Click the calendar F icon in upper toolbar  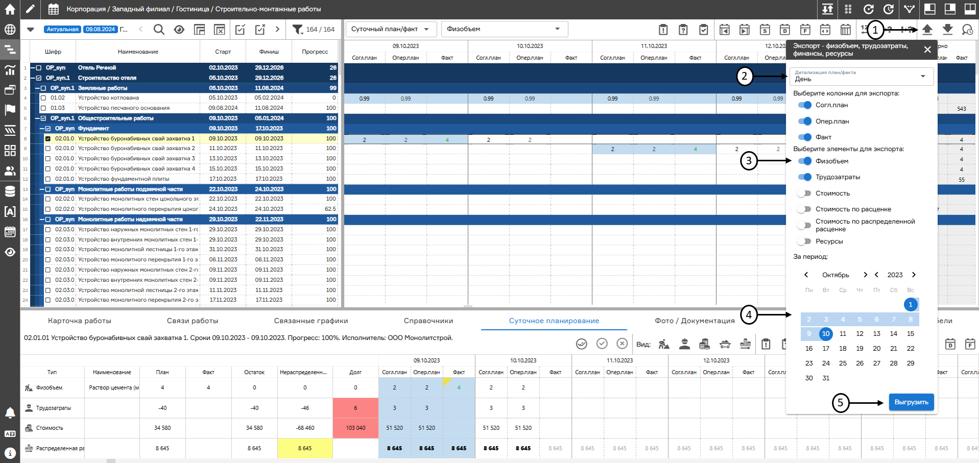tap(805, 29)
